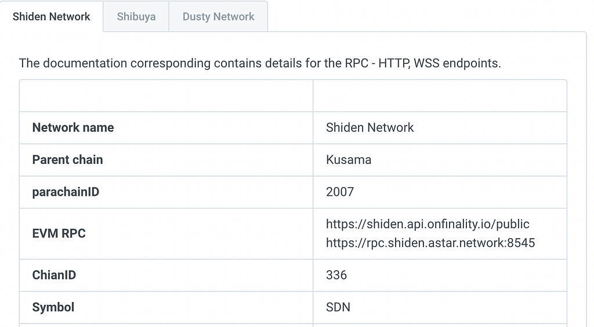Open the Dusty Network tab
This screenshot has width=594, height=327.
(219, 17)
